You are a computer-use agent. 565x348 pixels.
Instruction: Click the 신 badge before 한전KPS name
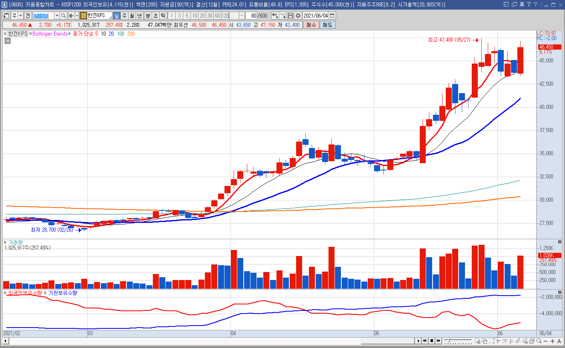(83, 16)
